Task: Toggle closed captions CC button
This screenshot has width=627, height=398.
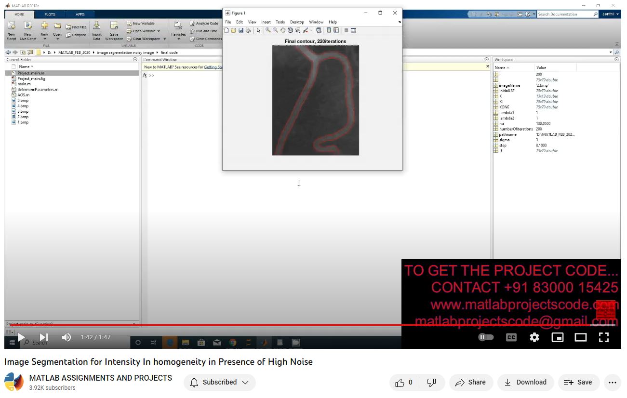Action: [x=511, y=337]
